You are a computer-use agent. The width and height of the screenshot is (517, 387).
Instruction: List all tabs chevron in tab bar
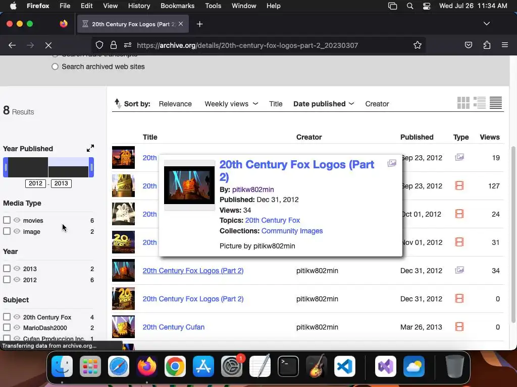pyautogui.click(x=486, y=24)
